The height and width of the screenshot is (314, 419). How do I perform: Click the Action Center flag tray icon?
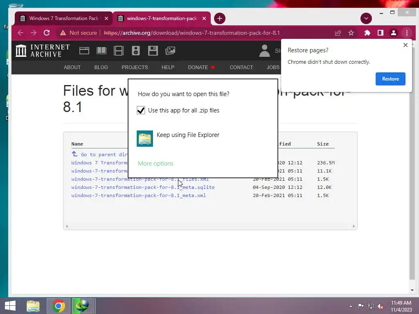[x=360, y=306]
